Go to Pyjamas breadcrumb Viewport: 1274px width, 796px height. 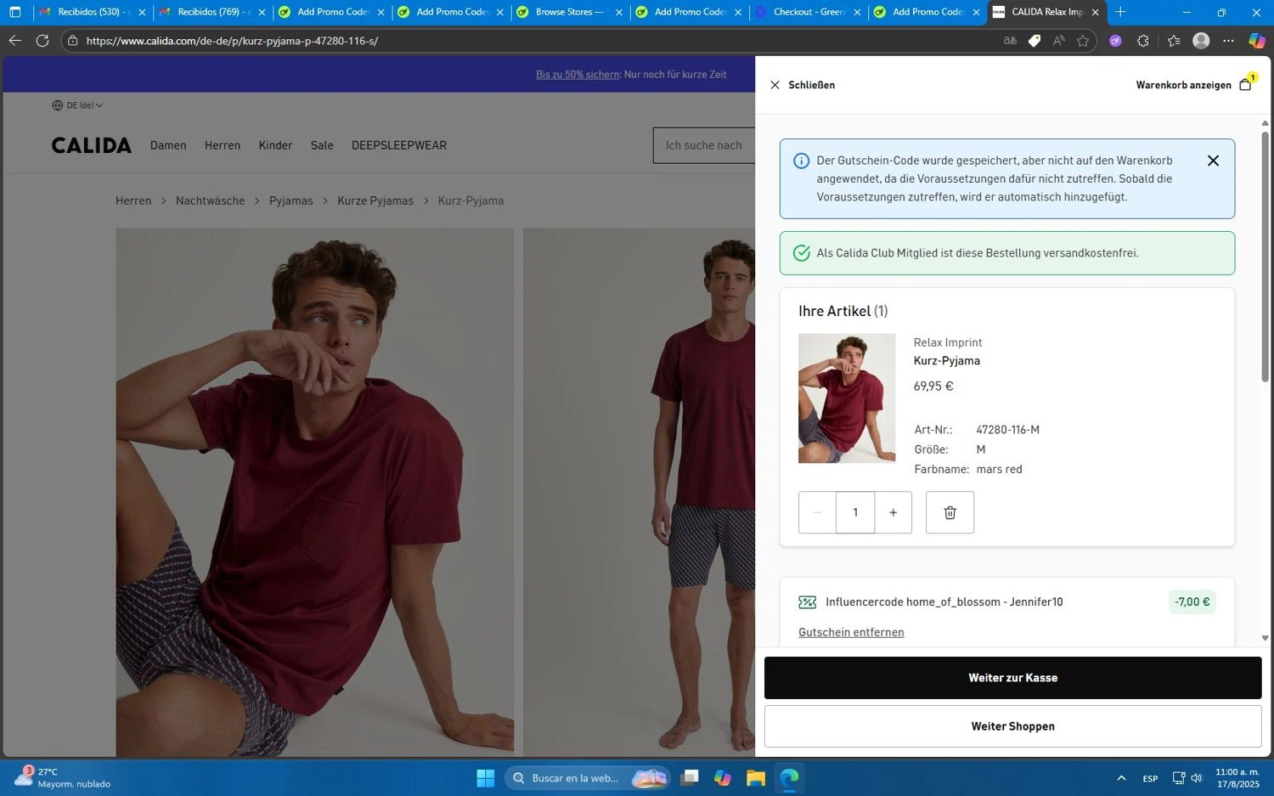[x=290, y=200]
